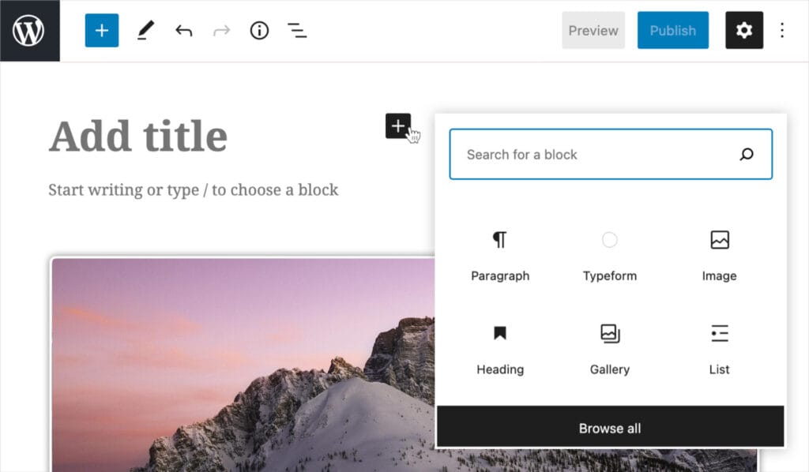Click the Search for a block field
This screenshot has width=809, height=472.
[x=593, y=155]
